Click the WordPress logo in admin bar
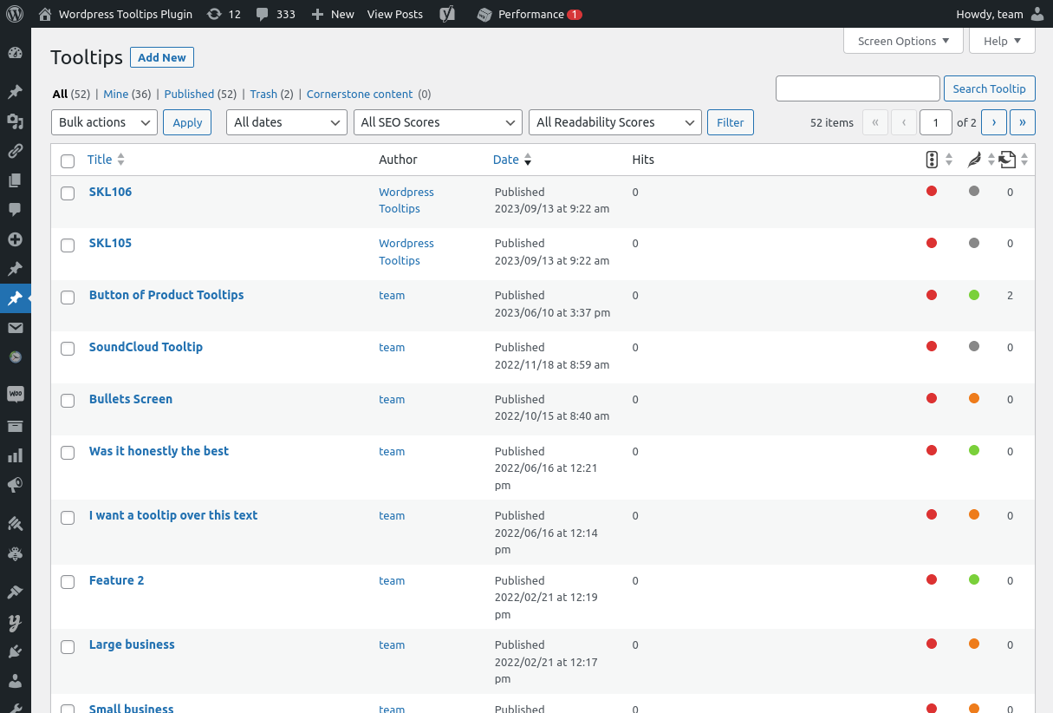1053x713 pixels. pos(15,14)
